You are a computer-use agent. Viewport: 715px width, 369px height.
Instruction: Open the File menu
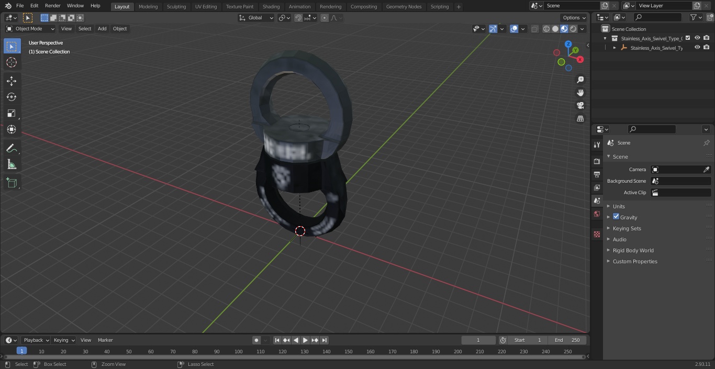[x=19, y=6]
